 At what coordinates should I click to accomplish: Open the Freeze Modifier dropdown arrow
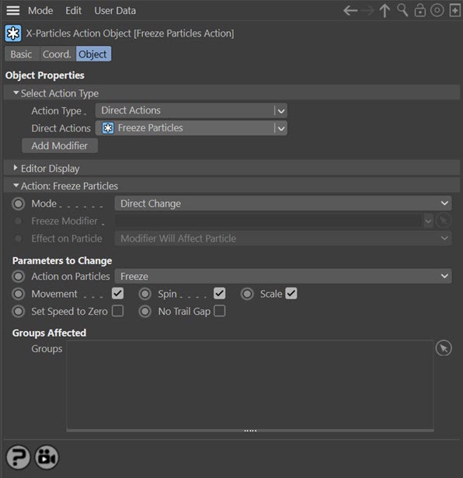[x=428, y=221]
